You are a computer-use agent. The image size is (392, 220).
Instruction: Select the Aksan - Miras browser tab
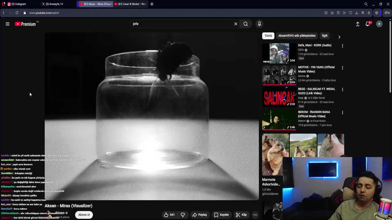96,4
